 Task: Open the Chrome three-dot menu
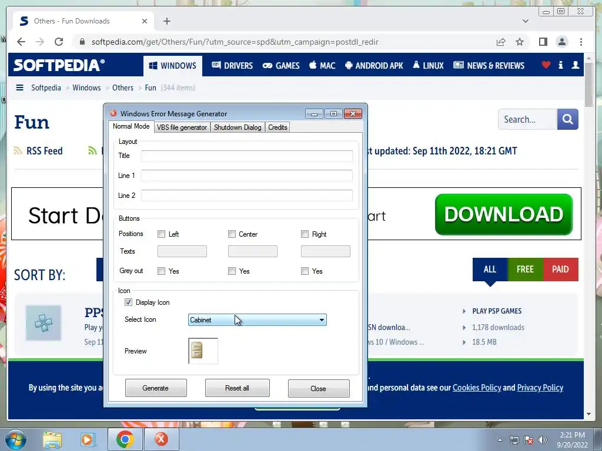click(581, 42)
